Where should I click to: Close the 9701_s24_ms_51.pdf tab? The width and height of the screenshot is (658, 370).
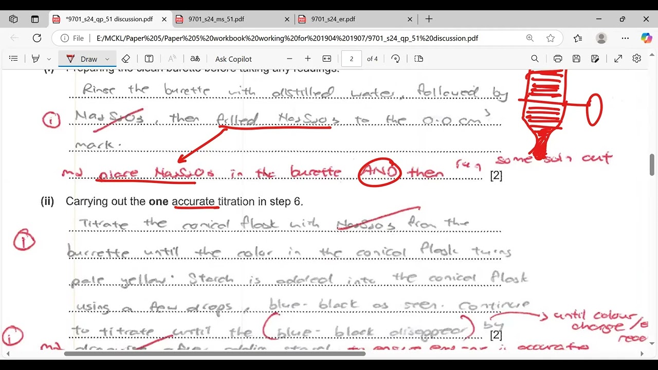(x=287, y=19)
